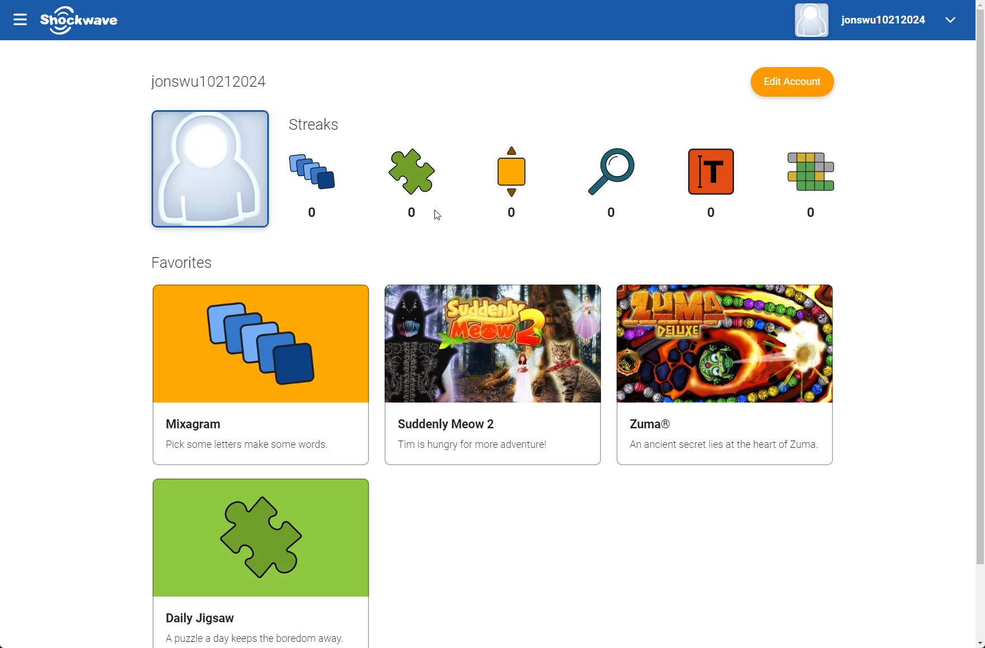Screen dimensions: 985x648
Task: Click the Suddenly Meow 2 title
Action: (x=446, y=424)
